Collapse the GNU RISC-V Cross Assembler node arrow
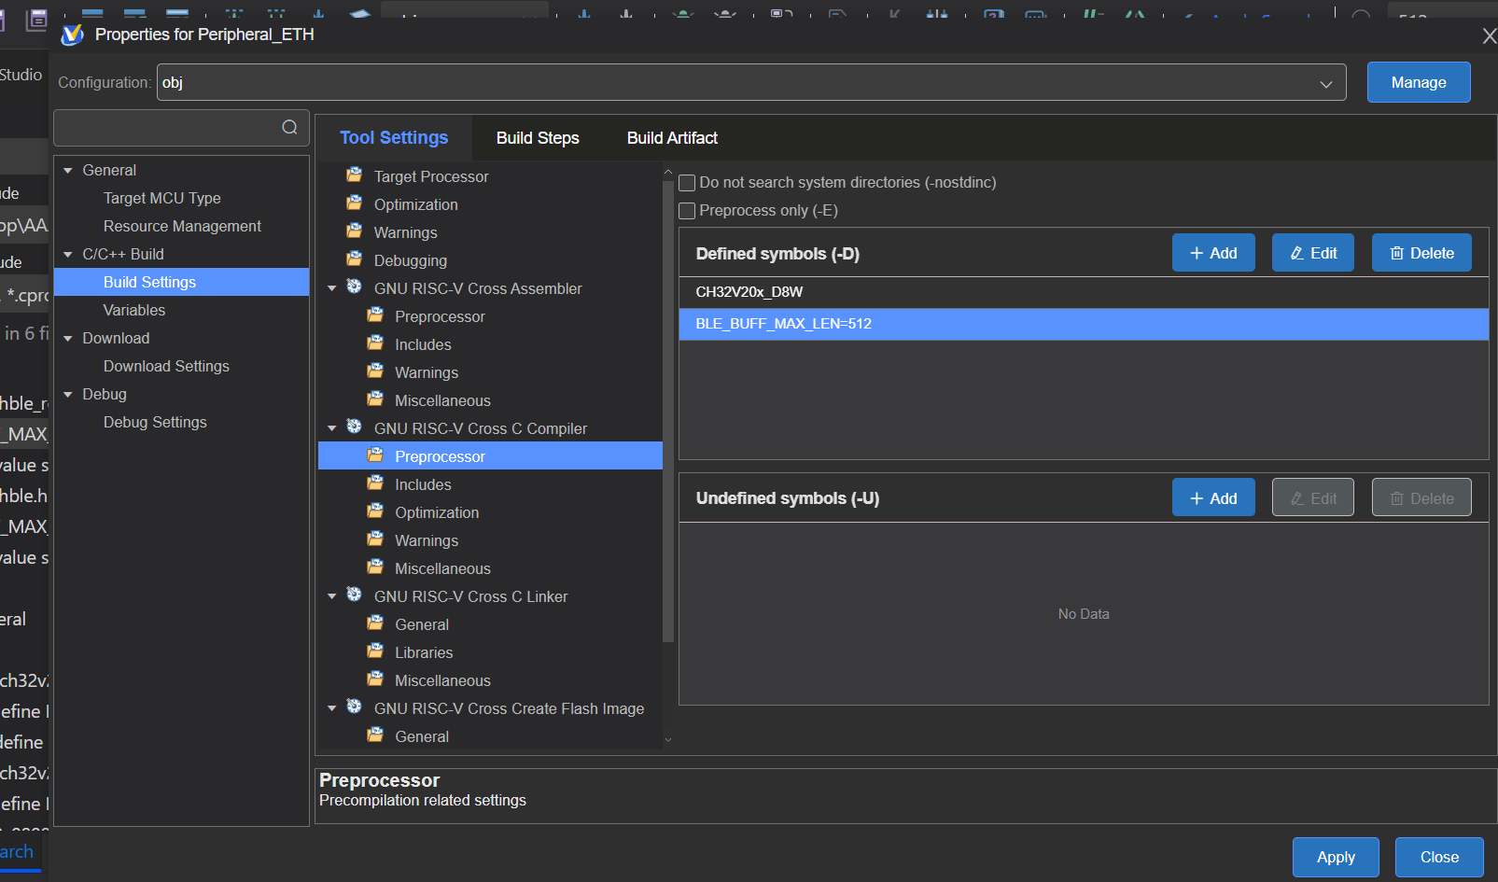Viewport: 1498px width, 882px height. pyautogui.click(x=332, y=288)
